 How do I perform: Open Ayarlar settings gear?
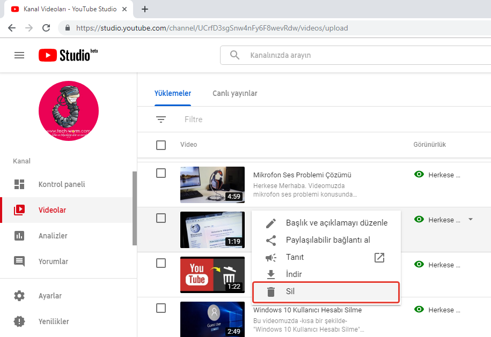(x=19, y=296)
